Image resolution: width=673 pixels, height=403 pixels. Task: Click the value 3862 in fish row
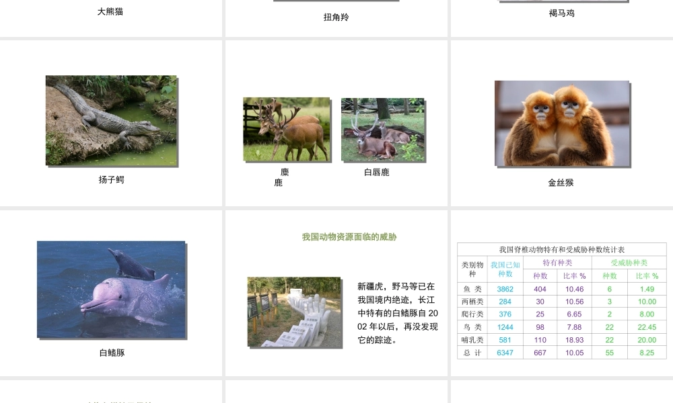505,289
